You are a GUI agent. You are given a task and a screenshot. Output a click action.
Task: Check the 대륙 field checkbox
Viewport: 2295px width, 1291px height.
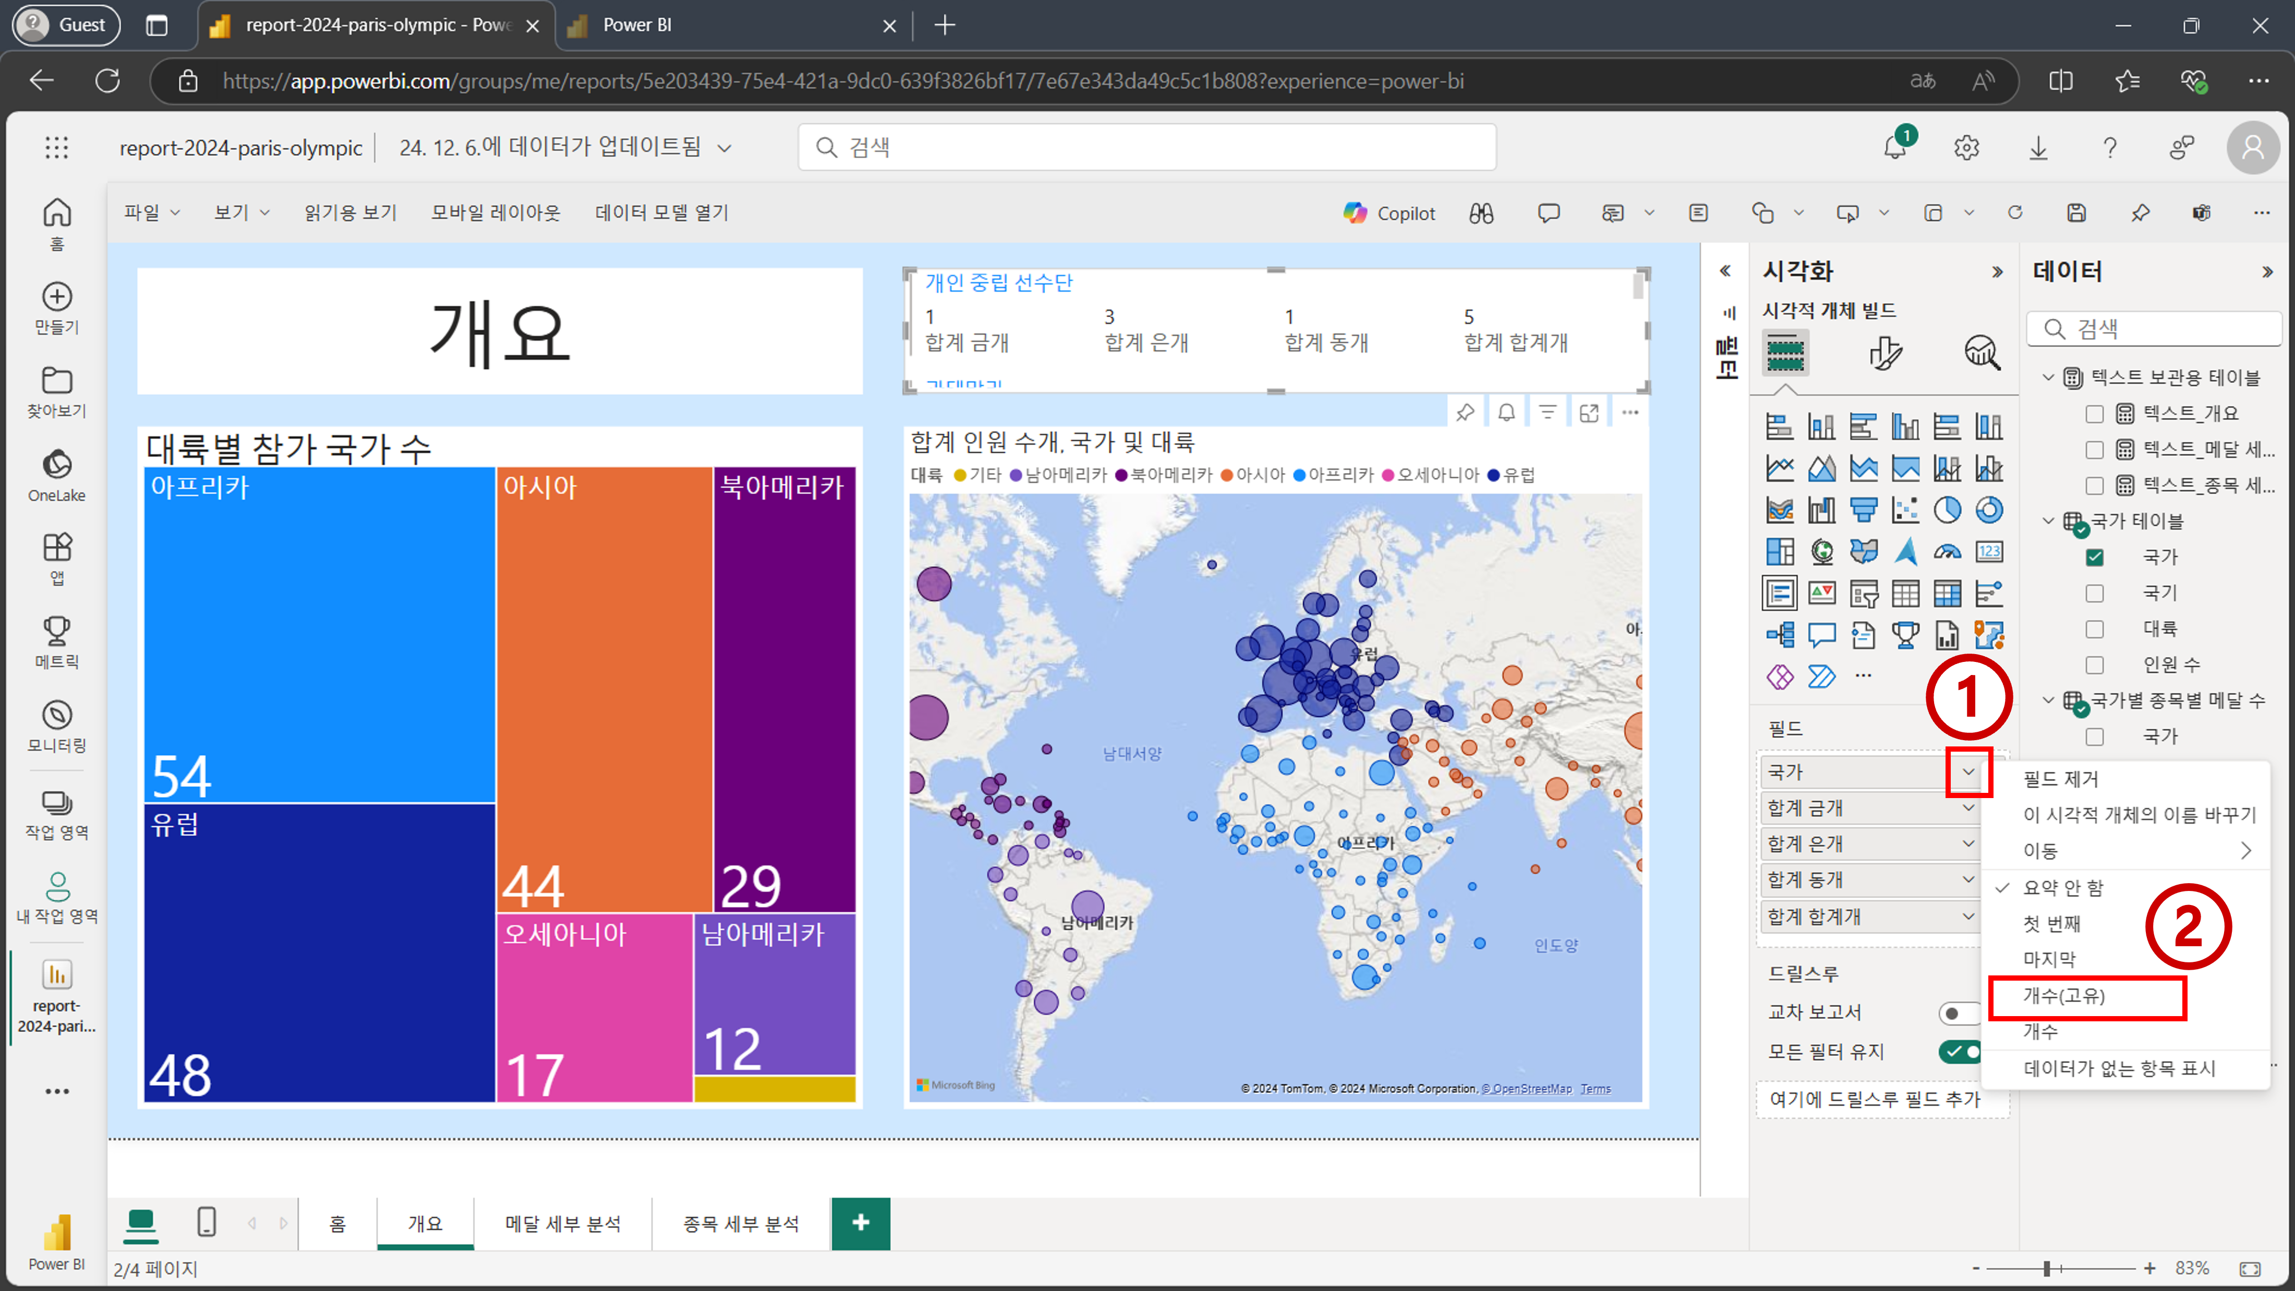click(2095, 629)
